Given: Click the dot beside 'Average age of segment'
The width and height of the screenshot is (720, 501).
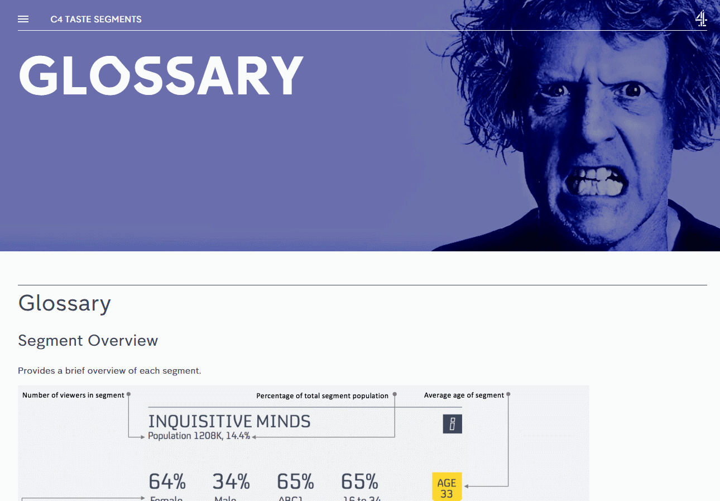Looking at the screenshot, I should click(508, 394).
